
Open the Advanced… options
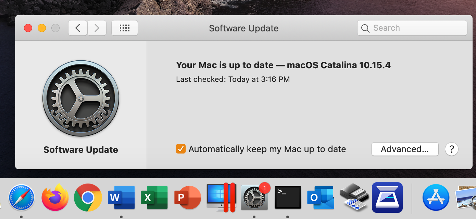pos(405,149)
